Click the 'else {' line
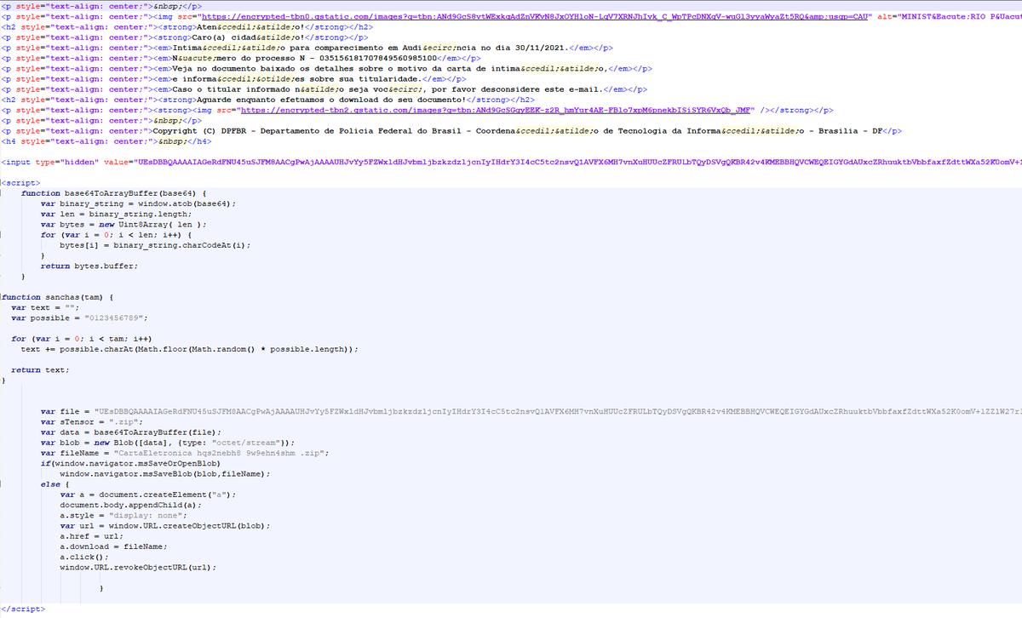1022x618 pixels. (55, 484)
